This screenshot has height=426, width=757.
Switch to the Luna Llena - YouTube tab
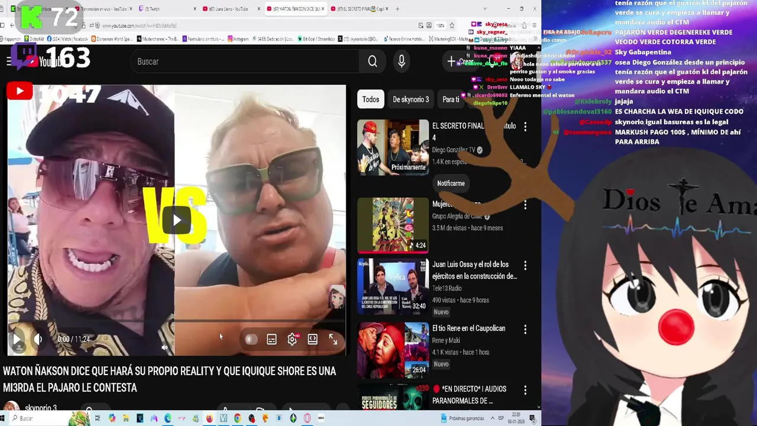pos(231,9)
